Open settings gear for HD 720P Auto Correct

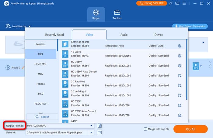(180, 115)
